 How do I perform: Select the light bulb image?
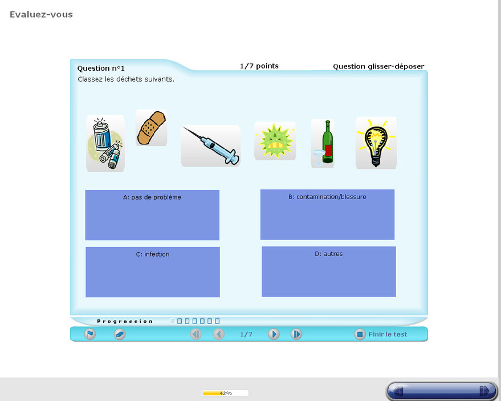[x=376, y=143]
